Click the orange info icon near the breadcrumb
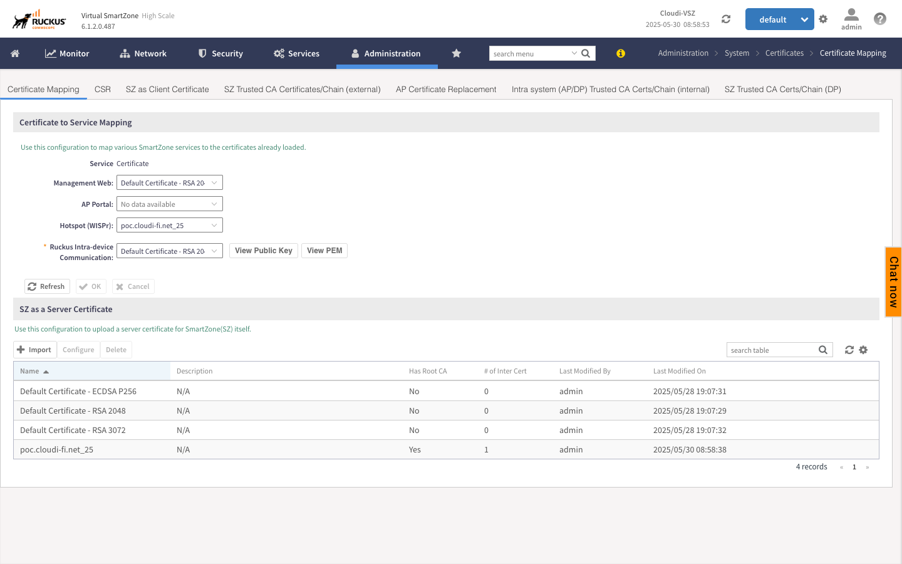Image resolution: width=902 pixels, height=564 pixels. click(621, 53)
